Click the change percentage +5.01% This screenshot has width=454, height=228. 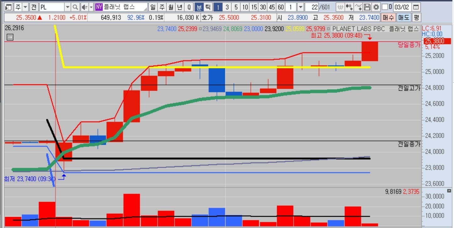click(78, 18)
